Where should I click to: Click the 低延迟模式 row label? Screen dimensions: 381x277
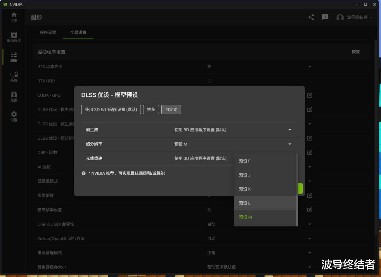(x=48, y=181)
